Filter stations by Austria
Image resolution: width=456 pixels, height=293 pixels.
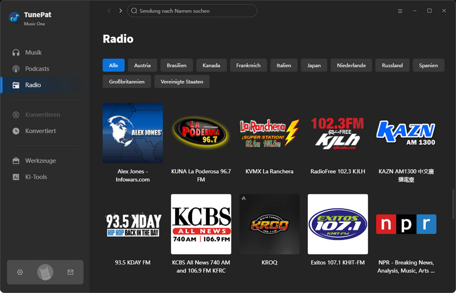(142, 65)
